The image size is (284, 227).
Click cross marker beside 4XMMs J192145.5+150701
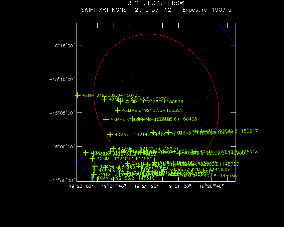pyautogui.click(x=104, y=99)
